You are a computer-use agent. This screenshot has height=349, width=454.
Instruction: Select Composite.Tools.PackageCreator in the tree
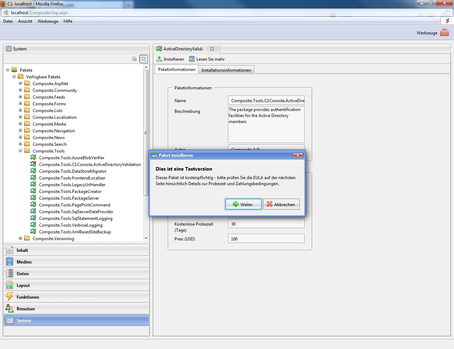click(70, 192)
